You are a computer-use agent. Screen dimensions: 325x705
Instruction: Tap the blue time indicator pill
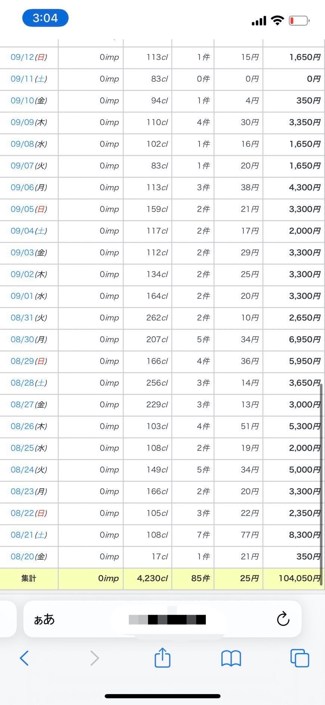click(45, 18)
